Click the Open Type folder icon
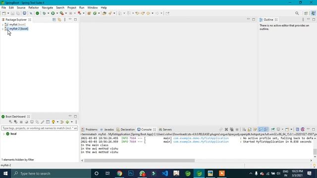This screenshot has width=317, height=178. pos(105,13)
